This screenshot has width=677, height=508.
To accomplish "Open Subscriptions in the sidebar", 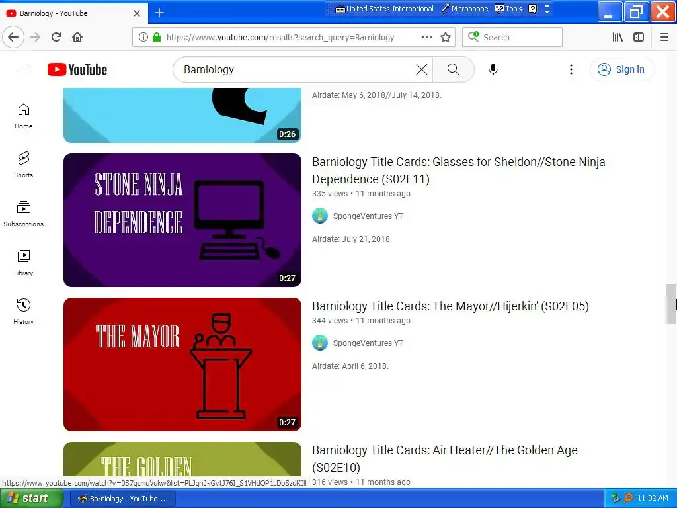I will 23,214.
